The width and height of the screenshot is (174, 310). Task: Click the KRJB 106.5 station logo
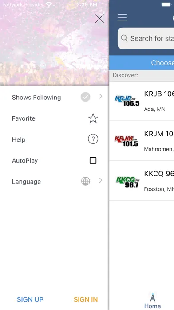[x=127, y=101]
